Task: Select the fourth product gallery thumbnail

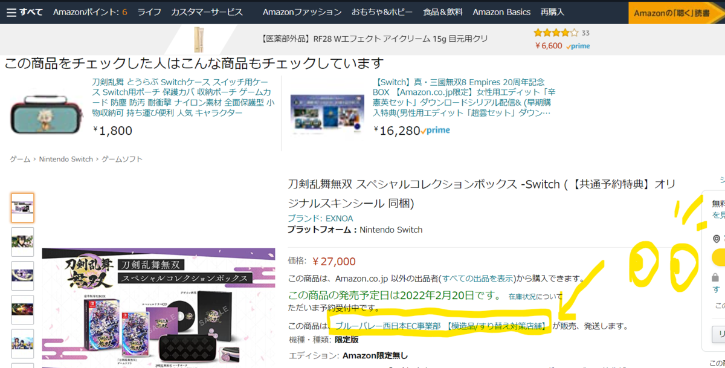Action: click(22, 309)
